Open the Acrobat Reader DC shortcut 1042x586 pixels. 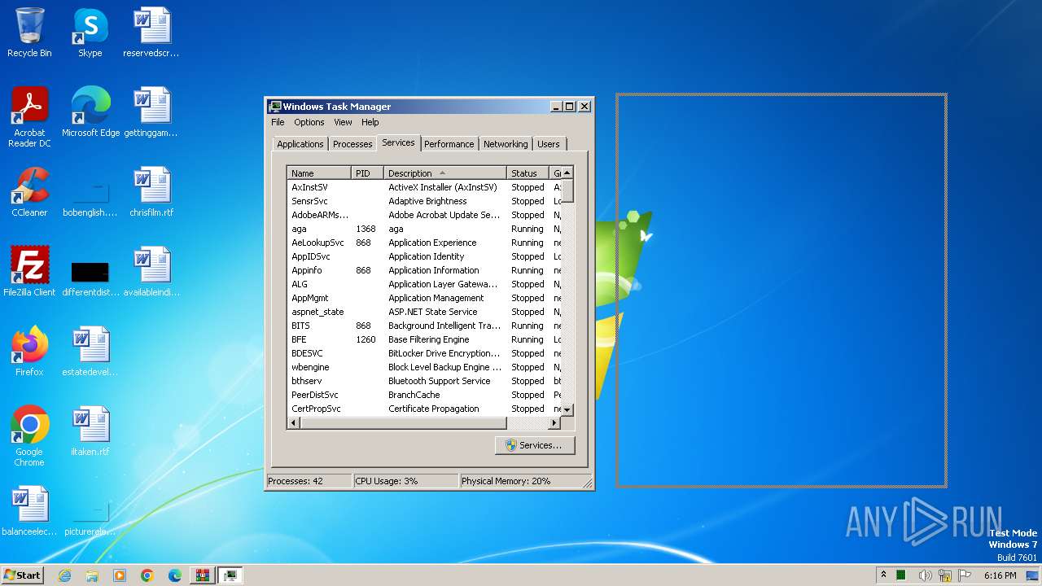tap(29, 117)
